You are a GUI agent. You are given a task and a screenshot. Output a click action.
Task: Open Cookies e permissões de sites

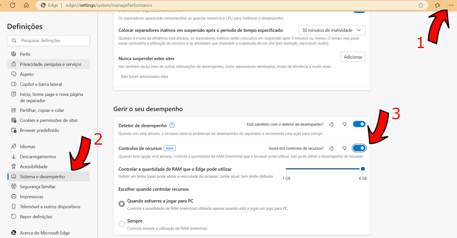[48, 120]
